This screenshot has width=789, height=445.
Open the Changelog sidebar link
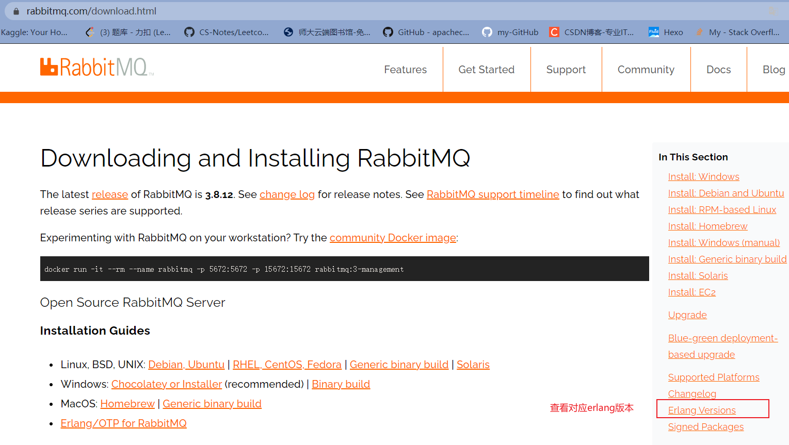click(692, 394)
